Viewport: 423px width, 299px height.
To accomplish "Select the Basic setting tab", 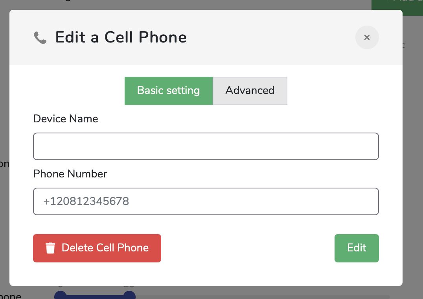I will click(169, 90).
